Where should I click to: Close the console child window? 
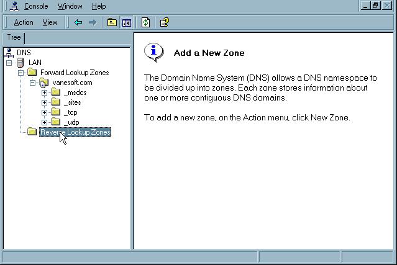387,6
